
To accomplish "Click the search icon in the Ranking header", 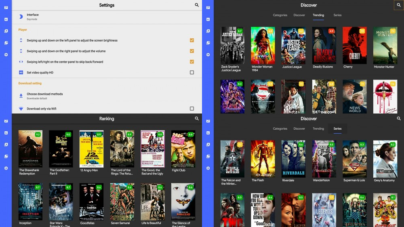I will point(197,118).
